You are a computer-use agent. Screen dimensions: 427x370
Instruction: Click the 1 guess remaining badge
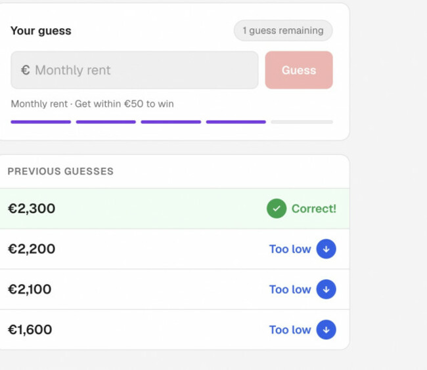(283, 30)
